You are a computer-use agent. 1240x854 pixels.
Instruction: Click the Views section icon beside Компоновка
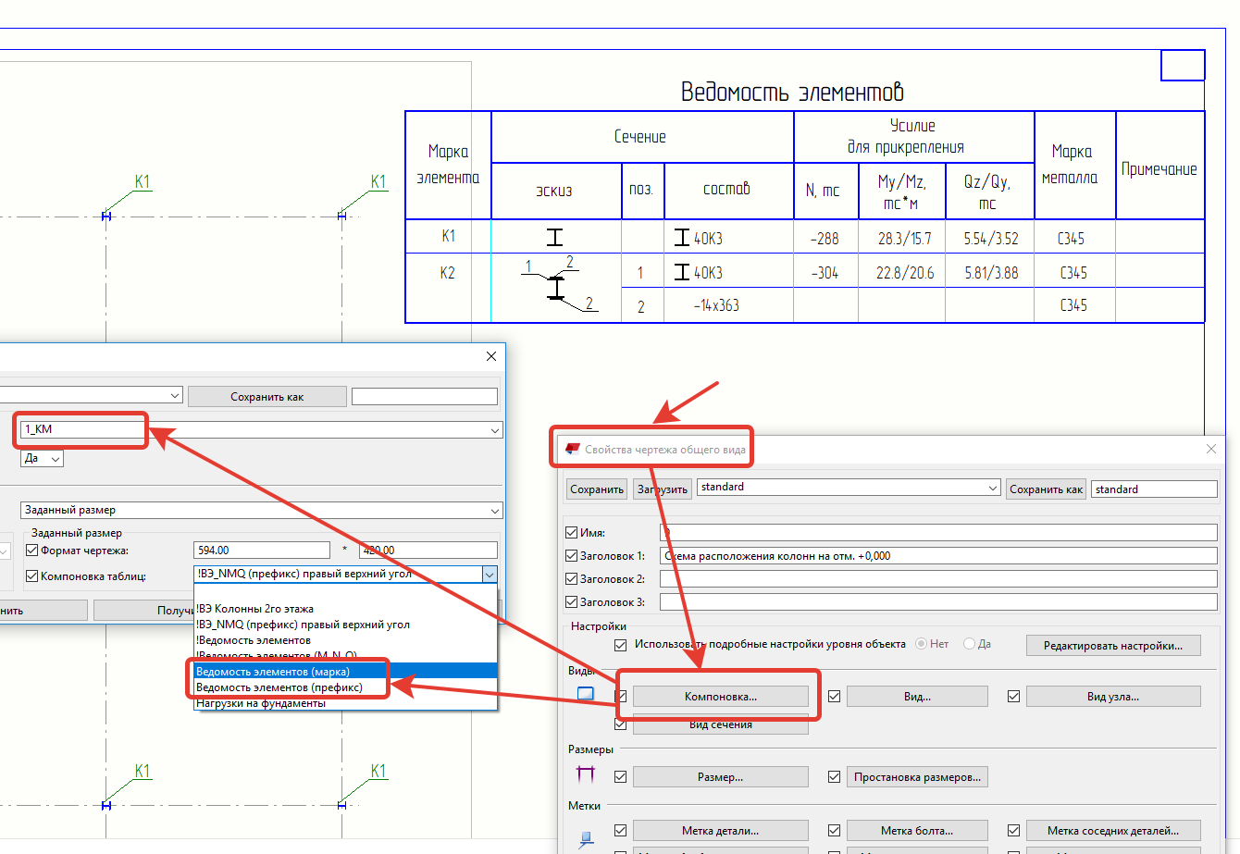(585, 693)
